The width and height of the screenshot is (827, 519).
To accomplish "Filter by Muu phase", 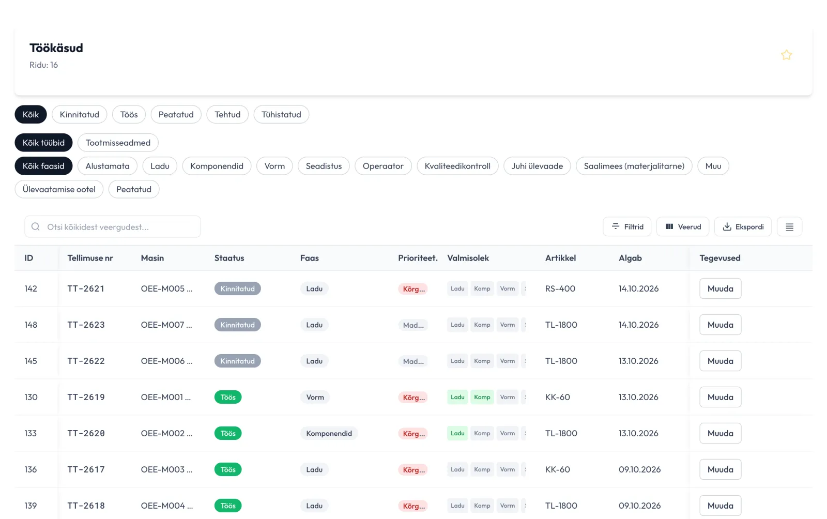I will [x=713, y=166].
